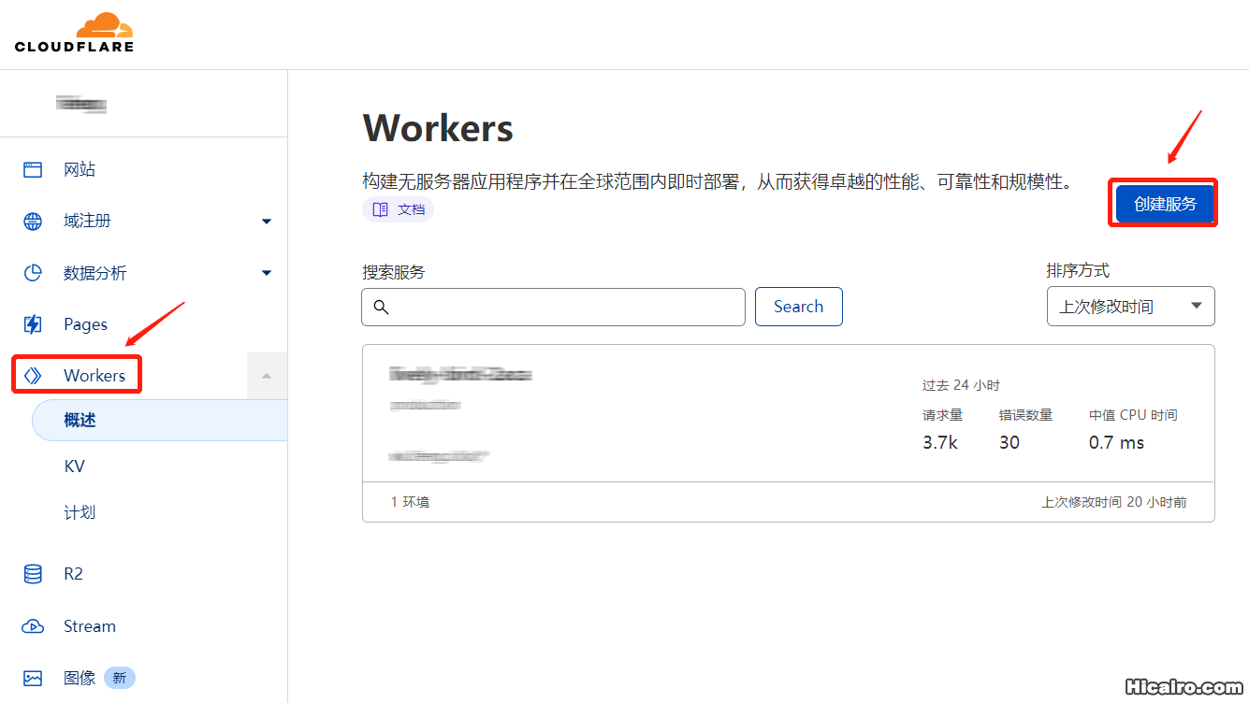Collapse the Workers submenu arrow
Screen dimensions: 1249x703
267,376
